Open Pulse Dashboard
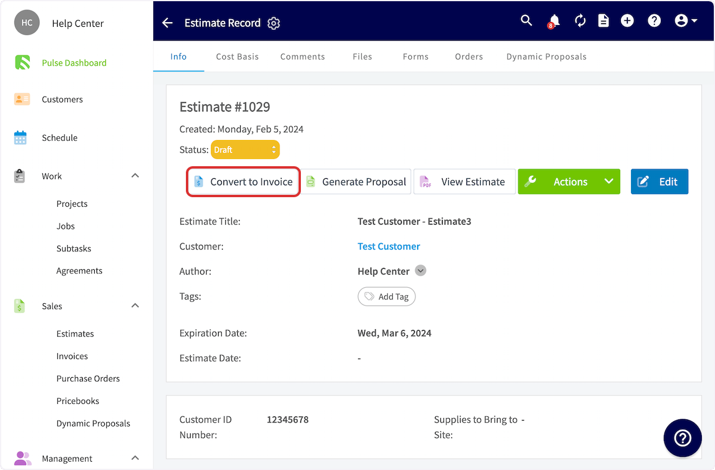The width and height of the screenshot is (715, 470). (74, 63)
